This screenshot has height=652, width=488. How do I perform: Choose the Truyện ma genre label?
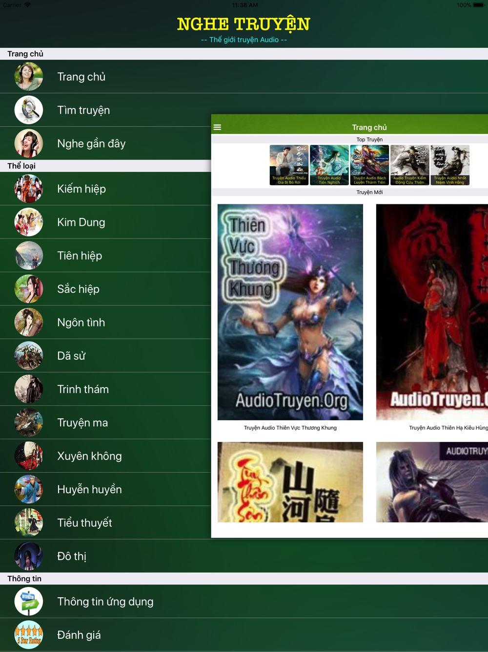[x=82, y=422]
